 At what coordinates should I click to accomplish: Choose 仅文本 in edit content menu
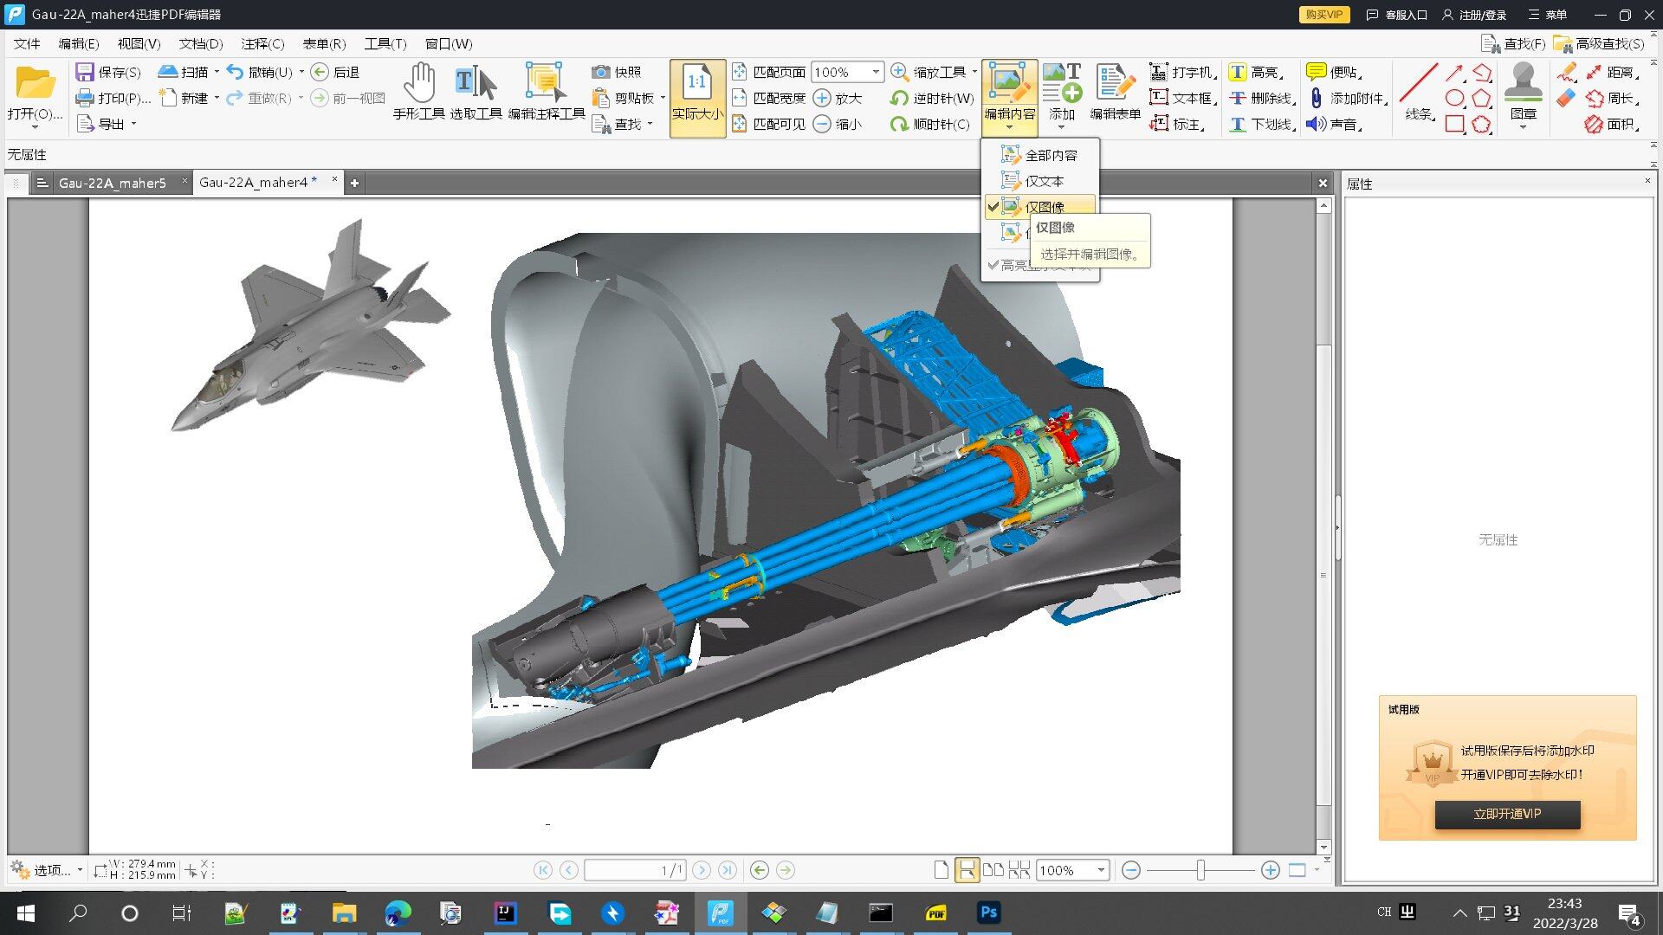coord(1040,181)
